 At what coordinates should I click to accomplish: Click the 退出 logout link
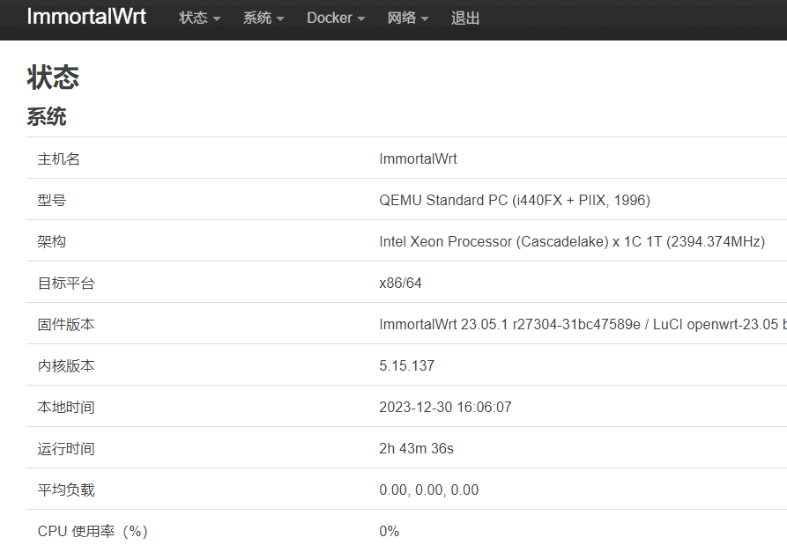click(x=465, y=18)
